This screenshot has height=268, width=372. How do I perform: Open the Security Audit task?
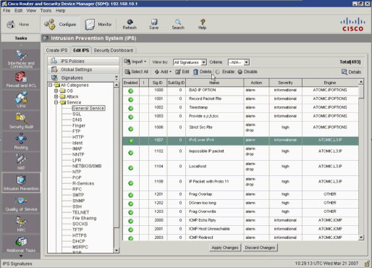coord(21,121)
